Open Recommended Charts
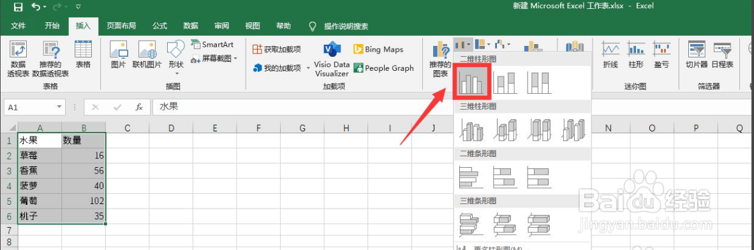The image size is (754, 250). 441,59
